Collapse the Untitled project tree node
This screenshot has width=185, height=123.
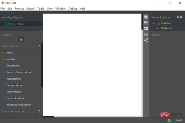pos(154,24)
